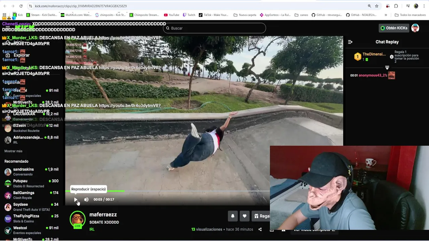Bookmark this page with star icon
Image resolution: width=429 pixels, height=241 pixels.
[x=377, y=6]
